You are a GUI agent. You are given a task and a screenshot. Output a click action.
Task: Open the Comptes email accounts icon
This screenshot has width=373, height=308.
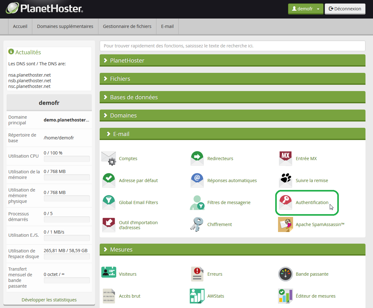click(109, 158)
